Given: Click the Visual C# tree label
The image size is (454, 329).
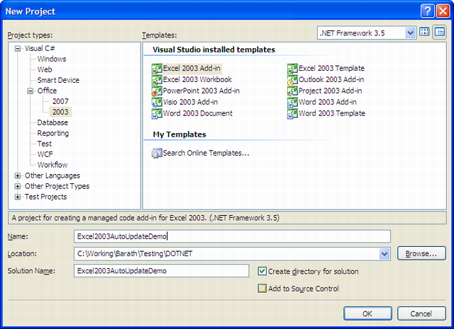Looking at the screenshot, I should (x=40, y=49).
